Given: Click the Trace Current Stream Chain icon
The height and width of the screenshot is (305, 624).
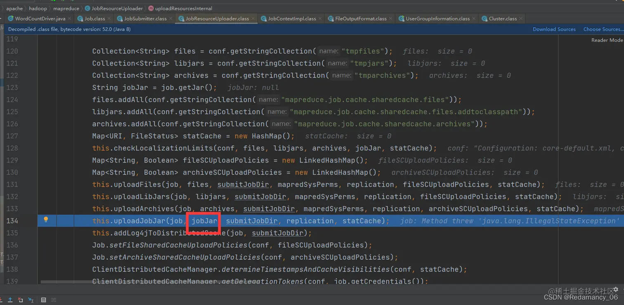Looking at the screenshot, I should pyautogui.click(x=53, y=300).
